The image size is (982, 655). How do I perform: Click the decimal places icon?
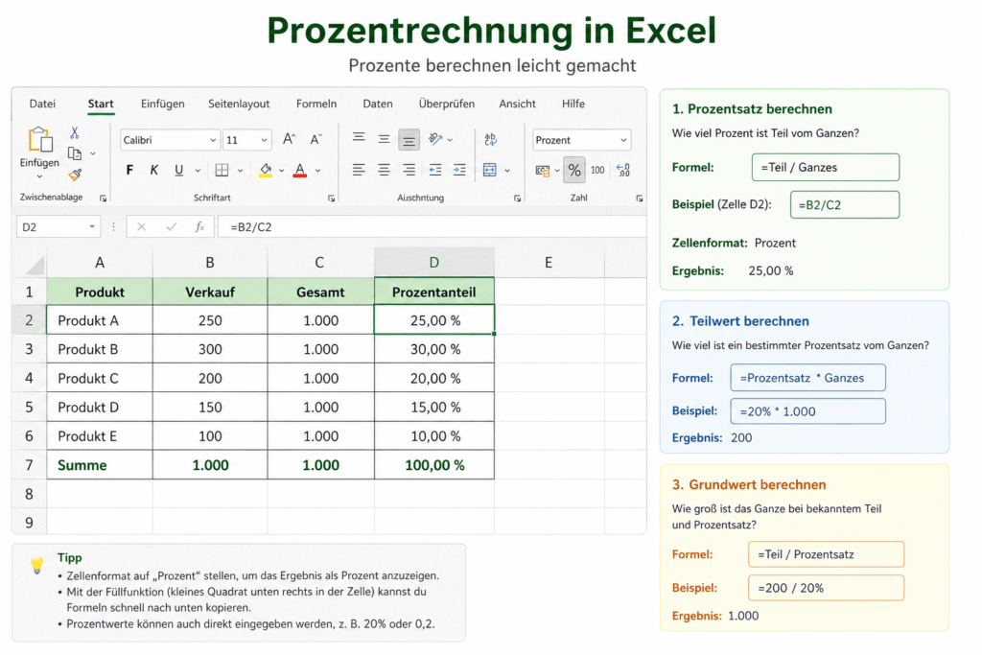coord(623,170)
